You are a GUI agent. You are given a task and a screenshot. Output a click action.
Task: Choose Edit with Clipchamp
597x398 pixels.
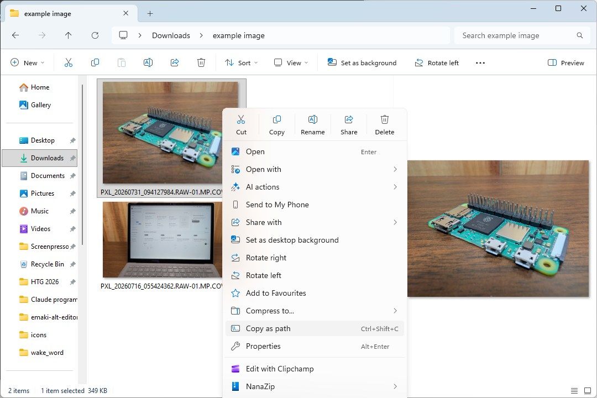[x=315, y=369]
